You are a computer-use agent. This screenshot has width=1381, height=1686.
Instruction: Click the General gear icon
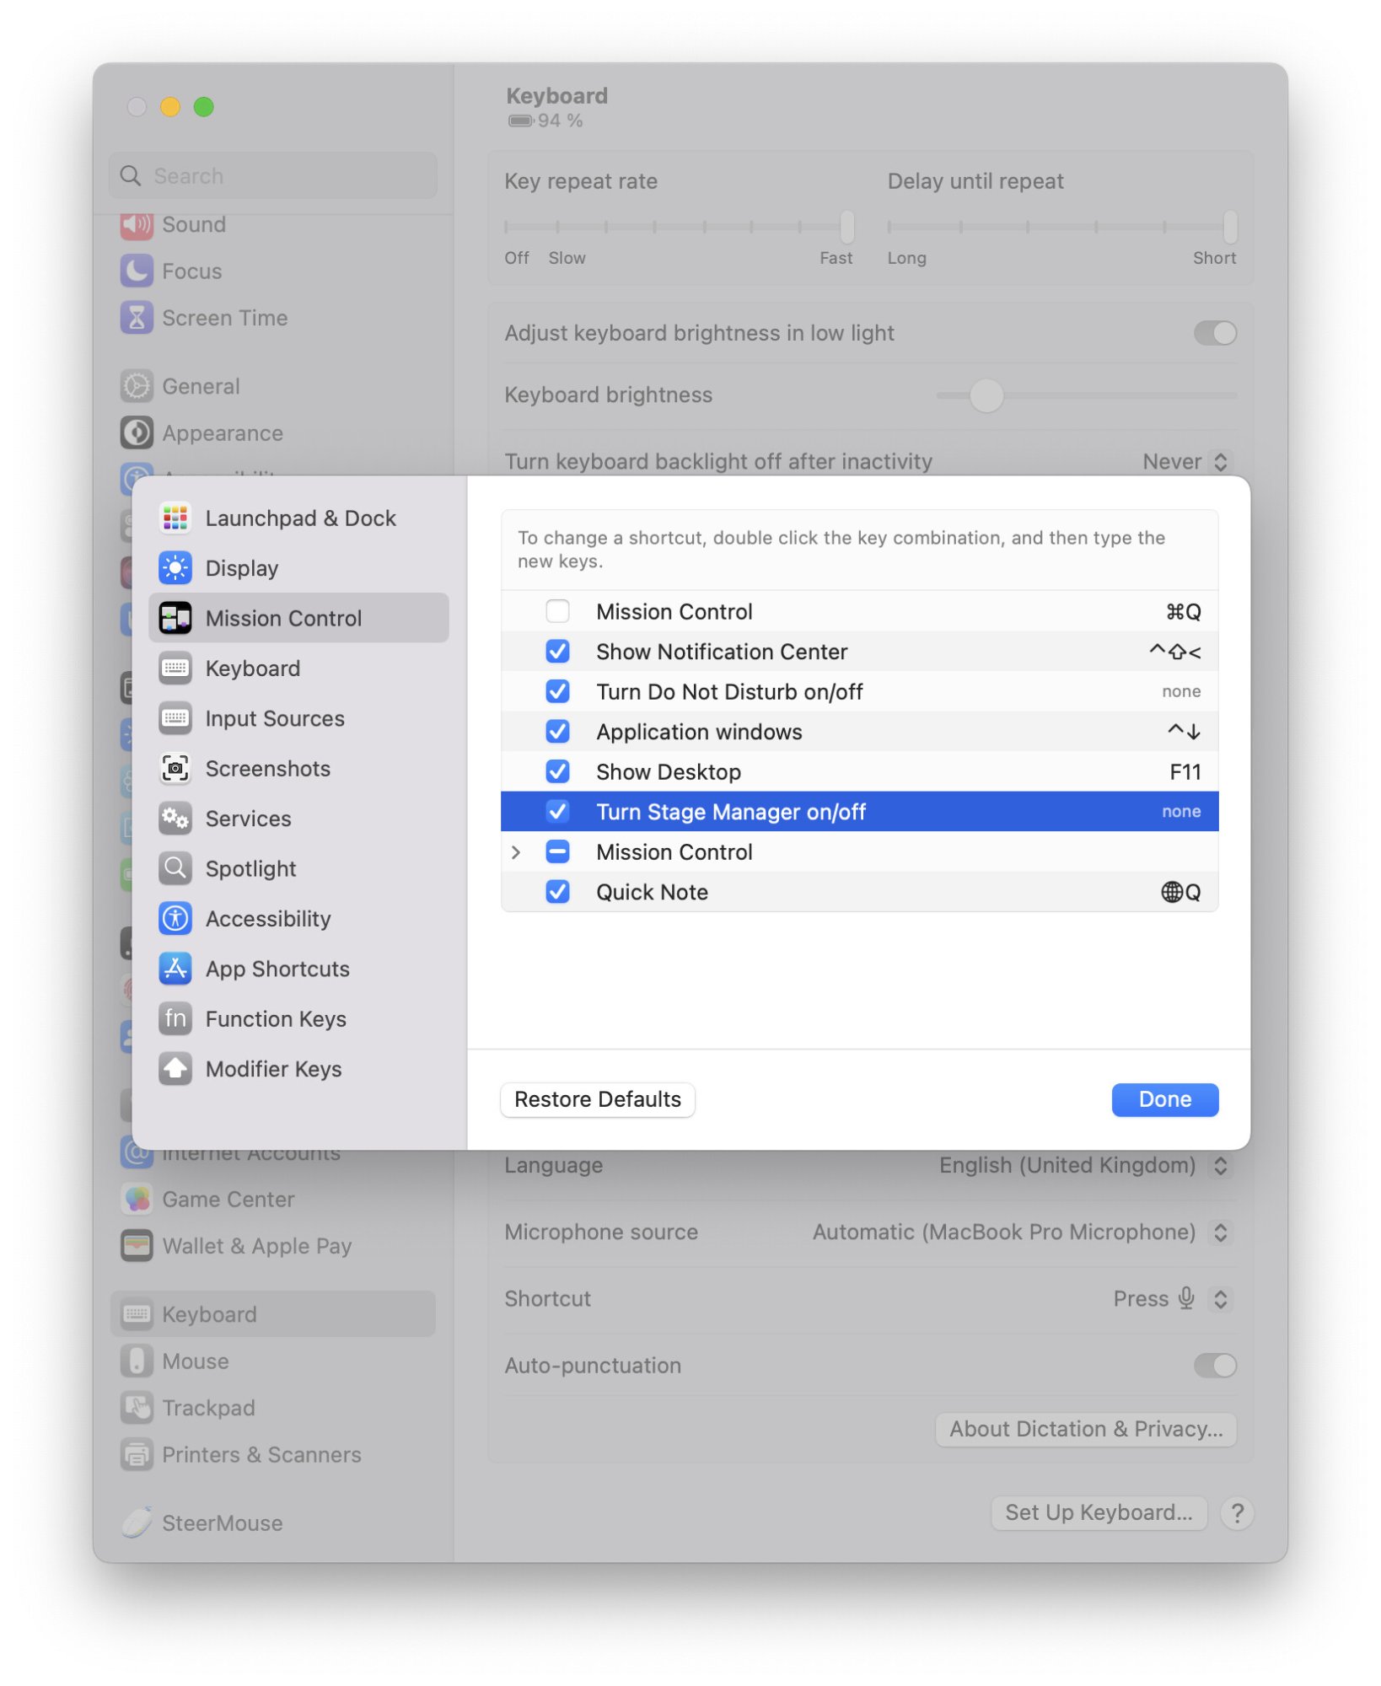tap(137, 386)
